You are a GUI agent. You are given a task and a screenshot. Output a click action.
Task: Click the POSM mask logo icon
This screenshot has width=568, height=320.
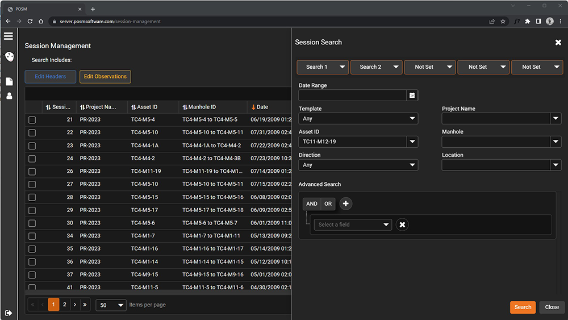click(x=9, y=56)
